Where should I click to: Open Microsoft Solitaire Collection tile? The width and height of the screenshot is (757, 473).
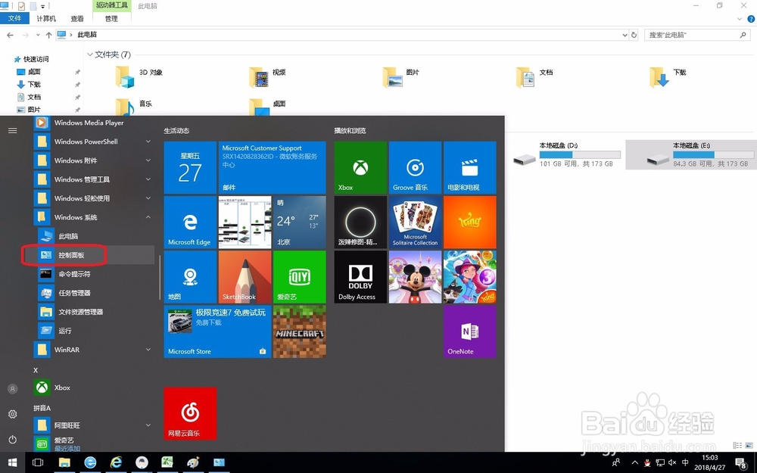tap(415, 222)
